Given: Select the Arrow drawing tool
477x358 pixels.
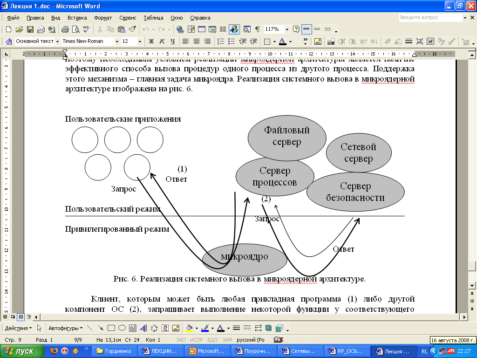Looking at the screenshot, I should pos(101,328).
